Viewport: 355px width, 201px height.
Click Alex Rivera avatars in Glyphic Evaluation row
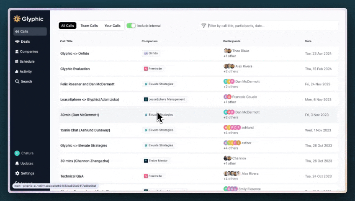pyautogui.click(x=229, y=66)
